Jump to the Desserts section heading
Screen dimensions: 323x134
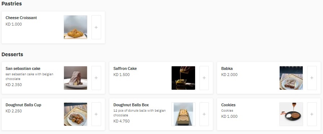point(12,54)
